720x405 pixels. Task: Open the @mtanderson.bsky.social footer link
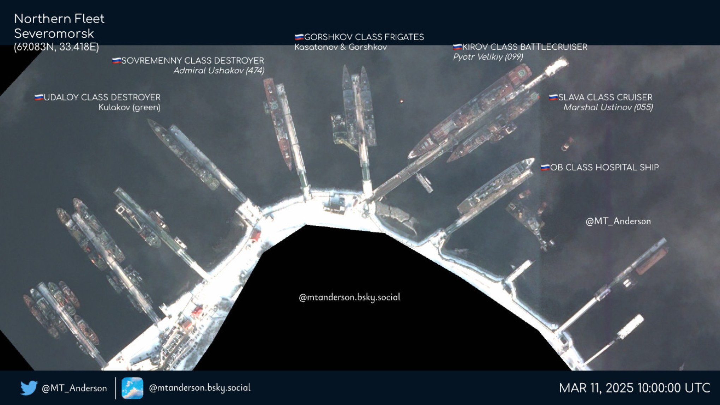click(200, 388)
